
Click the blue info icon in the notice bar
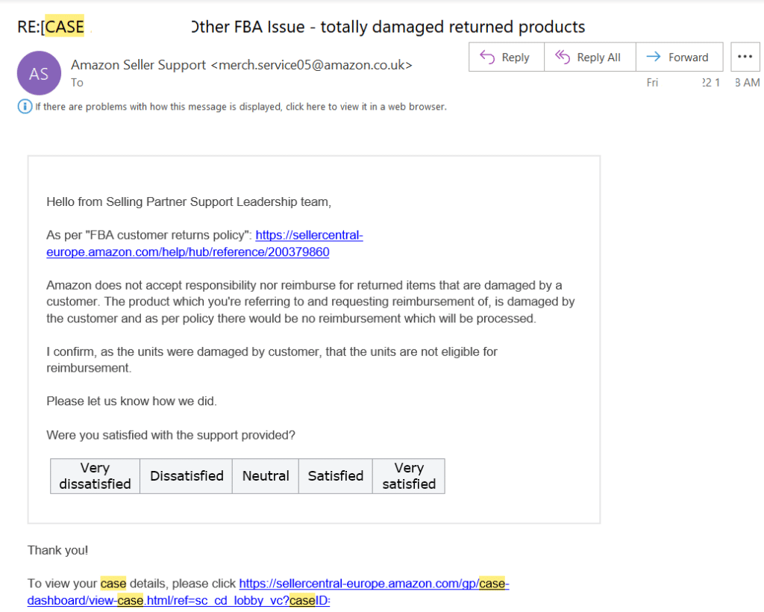click(x=25, y=106)
